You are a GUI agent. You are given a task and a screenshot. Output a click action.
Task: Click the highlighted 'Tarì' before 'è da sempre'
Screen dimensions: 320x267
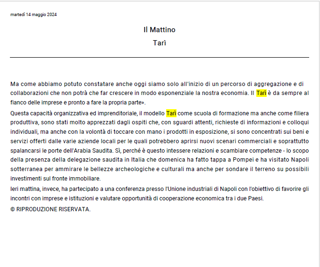(261, 93)
